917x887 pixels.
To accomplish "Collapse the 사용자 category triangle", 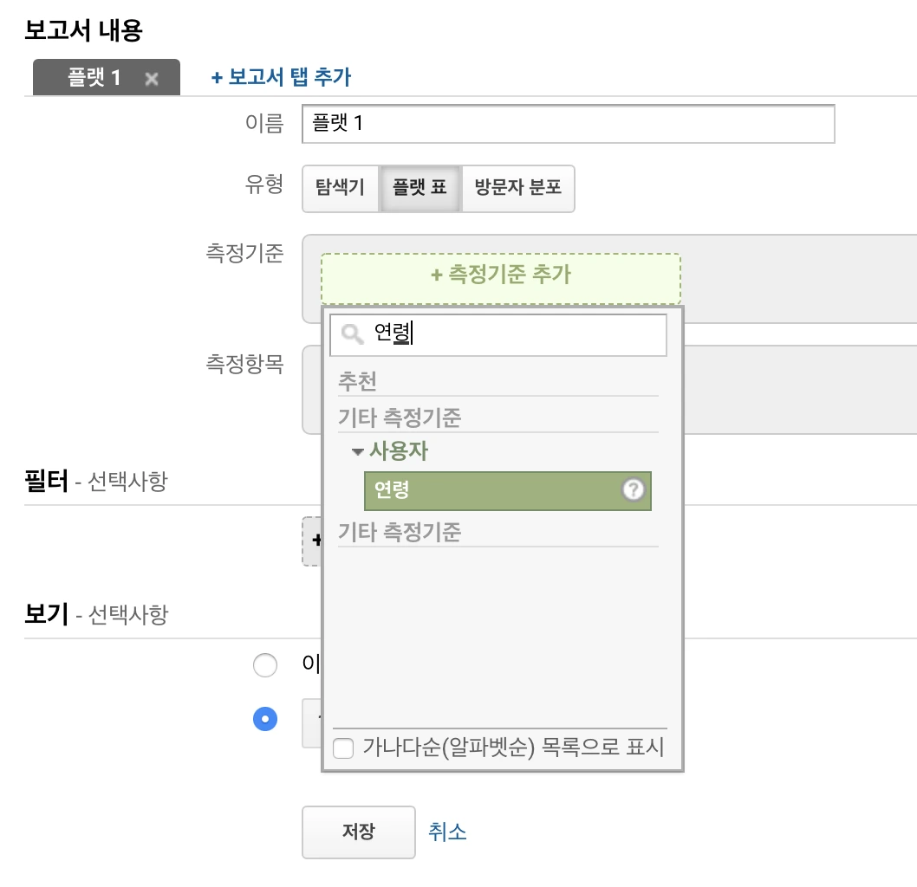I will click(x=357, y=452).
